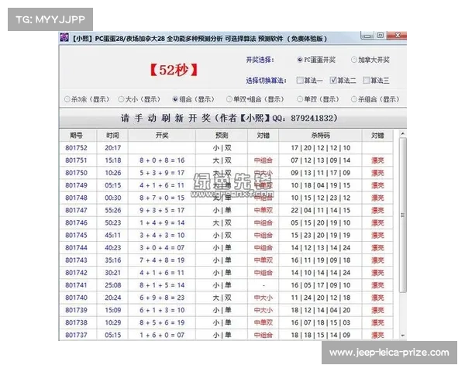Enable 算法三 checkbox
465x372 pixels.
pyautogui.click(x=376, y=81)
